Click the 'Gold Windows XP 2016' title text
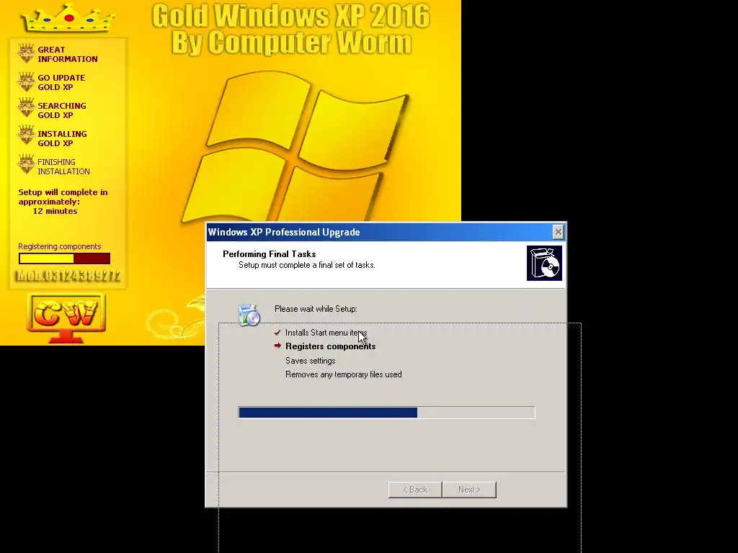 click(291, 16)
